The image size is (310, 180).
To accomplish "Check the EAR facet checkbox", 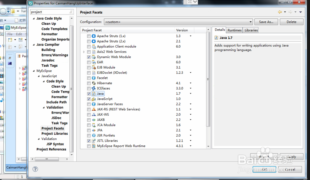I will (89, 62).
